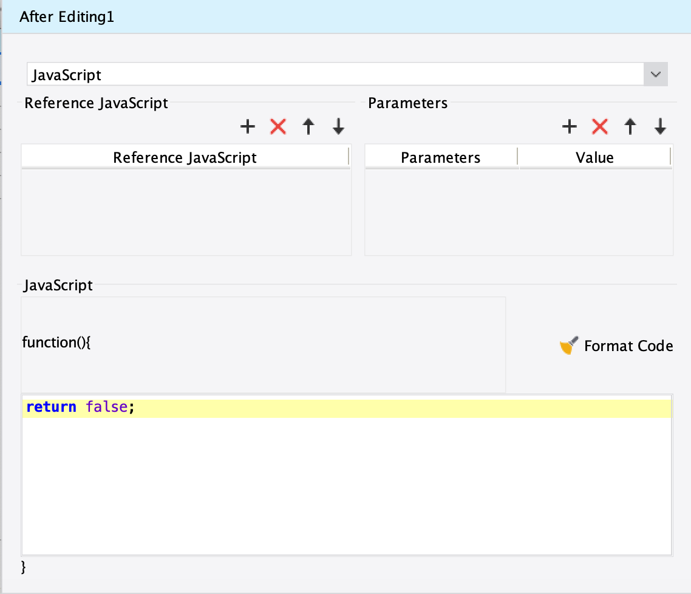Move Reference JavaScript entry up
Viewport: 691px width, 594px height.
click(x=308, y=126)
